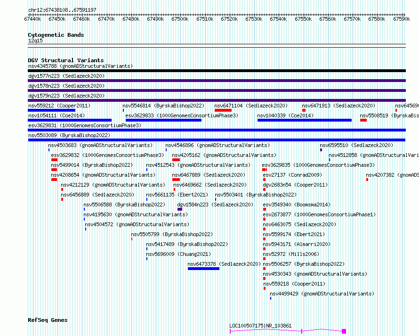
Task: Click nsv5503089 (ByrskaBishop2022) label
Action: [69, 135]
